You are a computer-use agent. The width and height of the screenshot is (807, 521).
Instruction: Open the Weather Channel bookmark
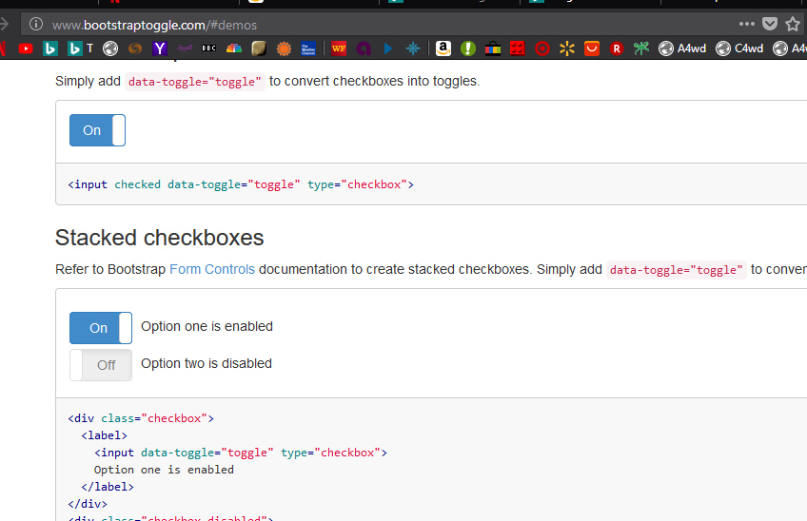coord(307,48)
